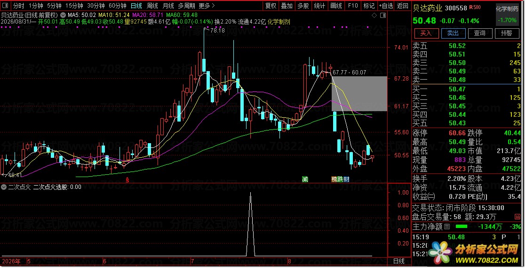
Task: Click the R500 margin tag icon
Action: pyautogui.click(x=475, y=8)
